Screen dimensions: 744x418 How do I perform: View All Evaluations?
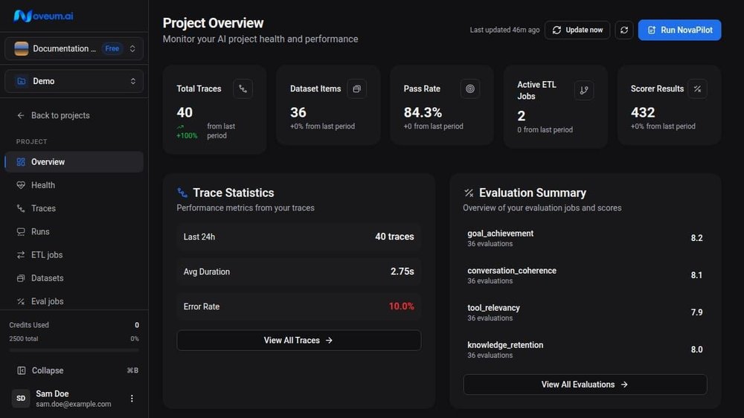(x=585, y=385)
